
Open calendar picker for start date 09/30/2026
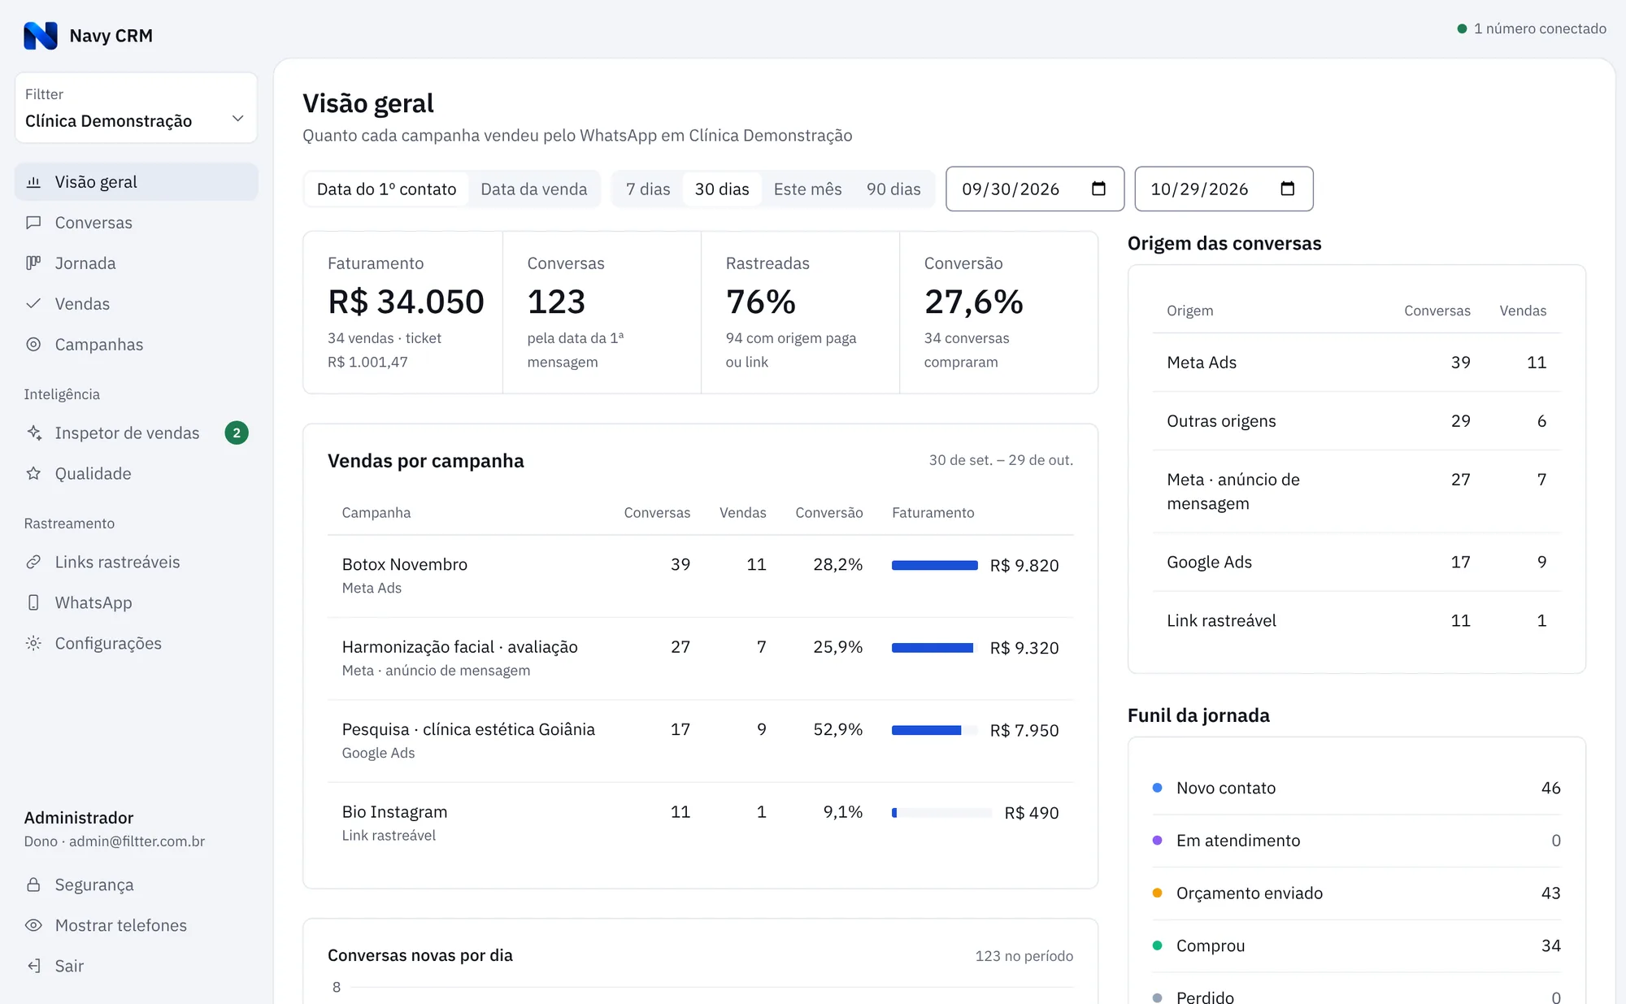pos(1098,189)
